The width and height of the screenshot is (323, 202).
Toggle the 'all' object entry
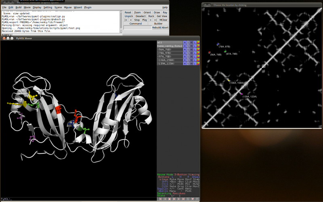coord(170,43)
